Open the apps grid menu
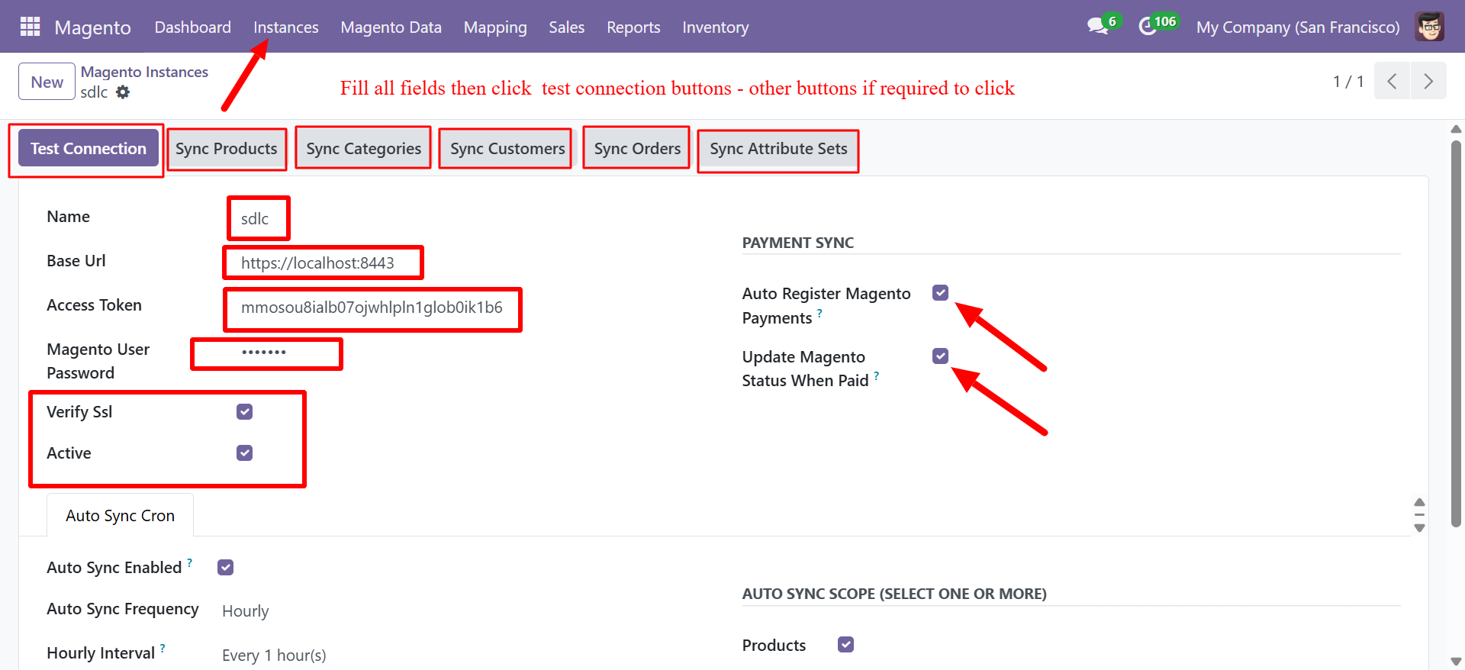Image resolution: width=1465 pixels, height=670 pixels. coord(29,26)
